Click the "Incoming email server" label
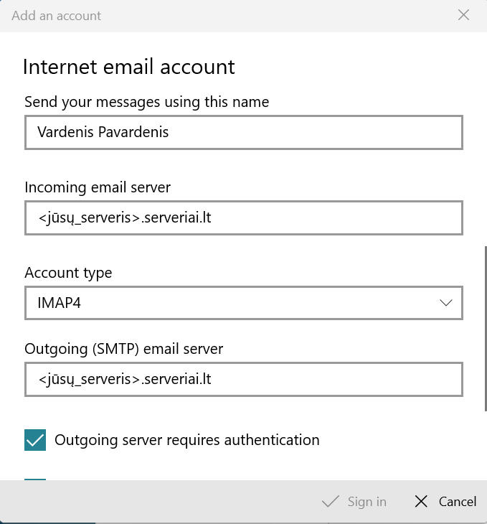Viewport: 487px width, 524px height. click(98, 187)
